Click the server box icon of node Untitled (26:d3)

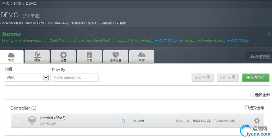32,120
